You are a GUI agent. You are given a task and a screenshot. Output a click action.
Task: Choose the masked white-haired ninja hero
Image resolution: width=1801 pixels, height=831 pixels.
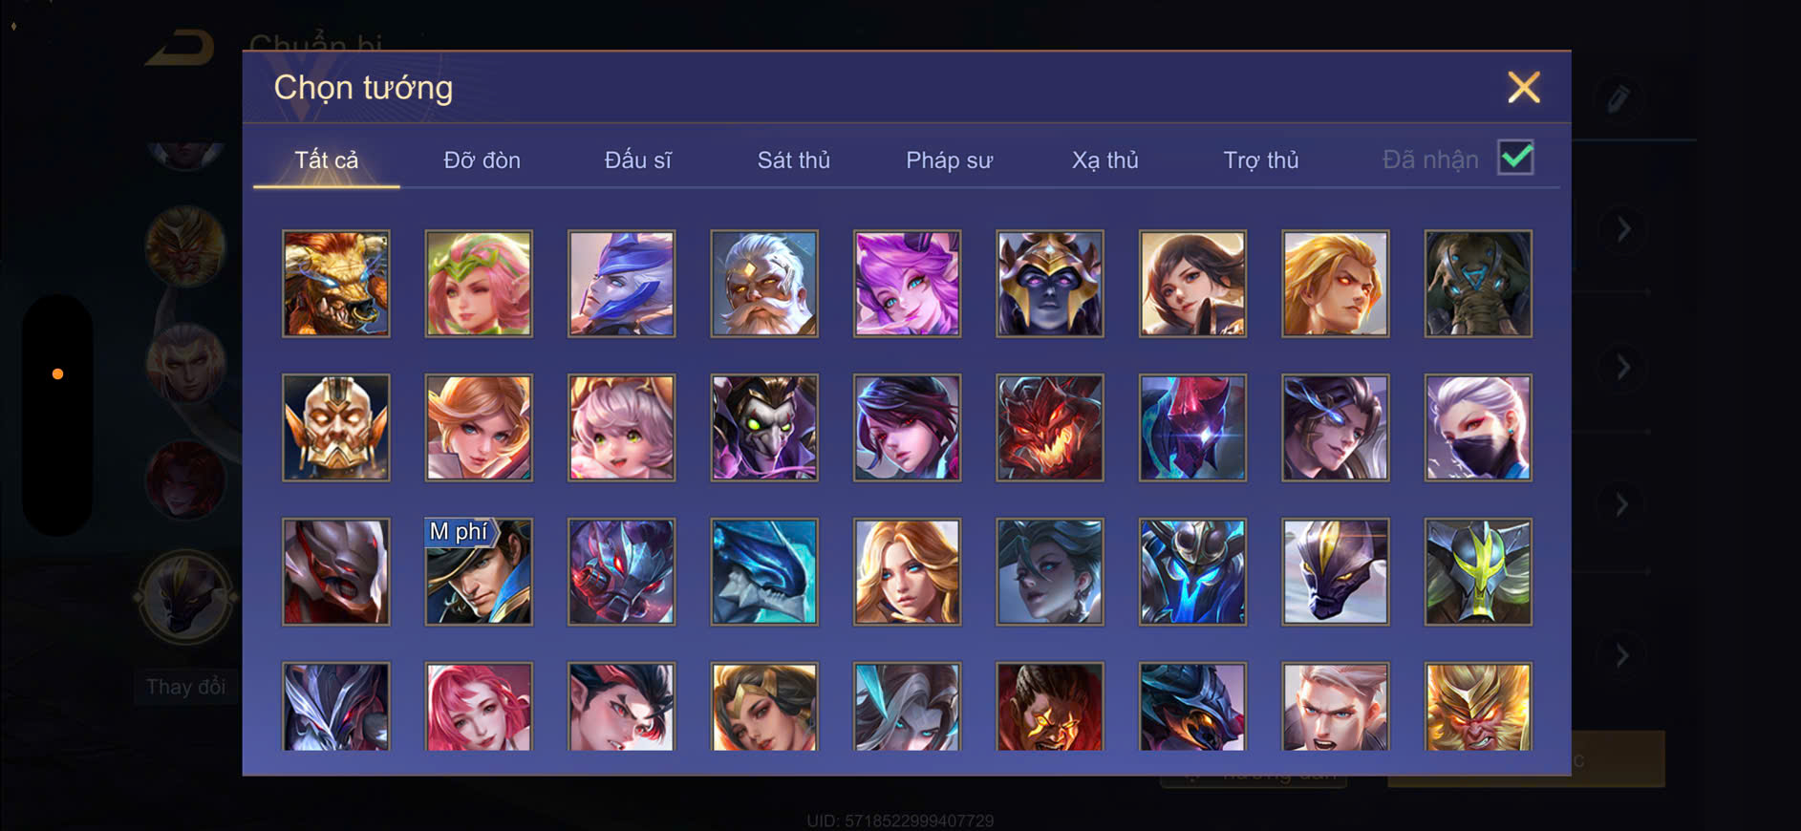(1478, 428)
